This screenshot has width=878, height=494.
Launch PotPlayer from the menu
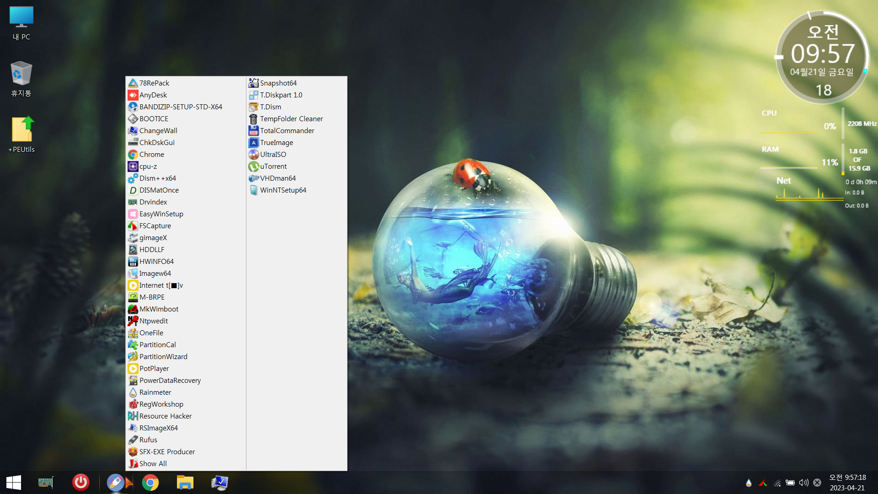pyautogui.click(x=186, y=368)
